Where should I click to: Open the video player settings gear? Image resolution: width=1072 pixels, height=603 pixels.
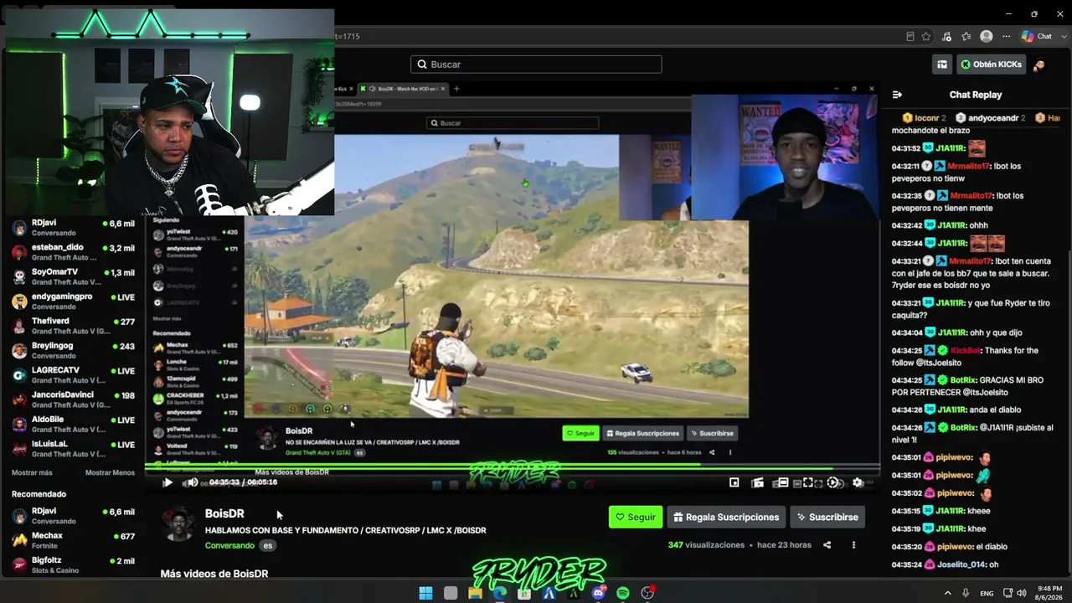[858, 482]
